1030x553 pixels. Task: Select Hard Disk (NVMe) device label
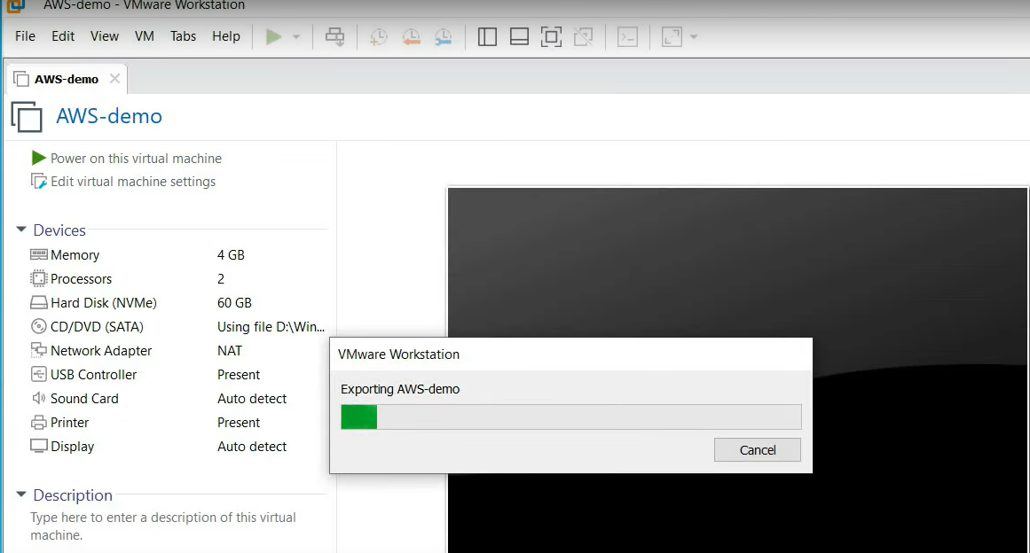(103, 303)
